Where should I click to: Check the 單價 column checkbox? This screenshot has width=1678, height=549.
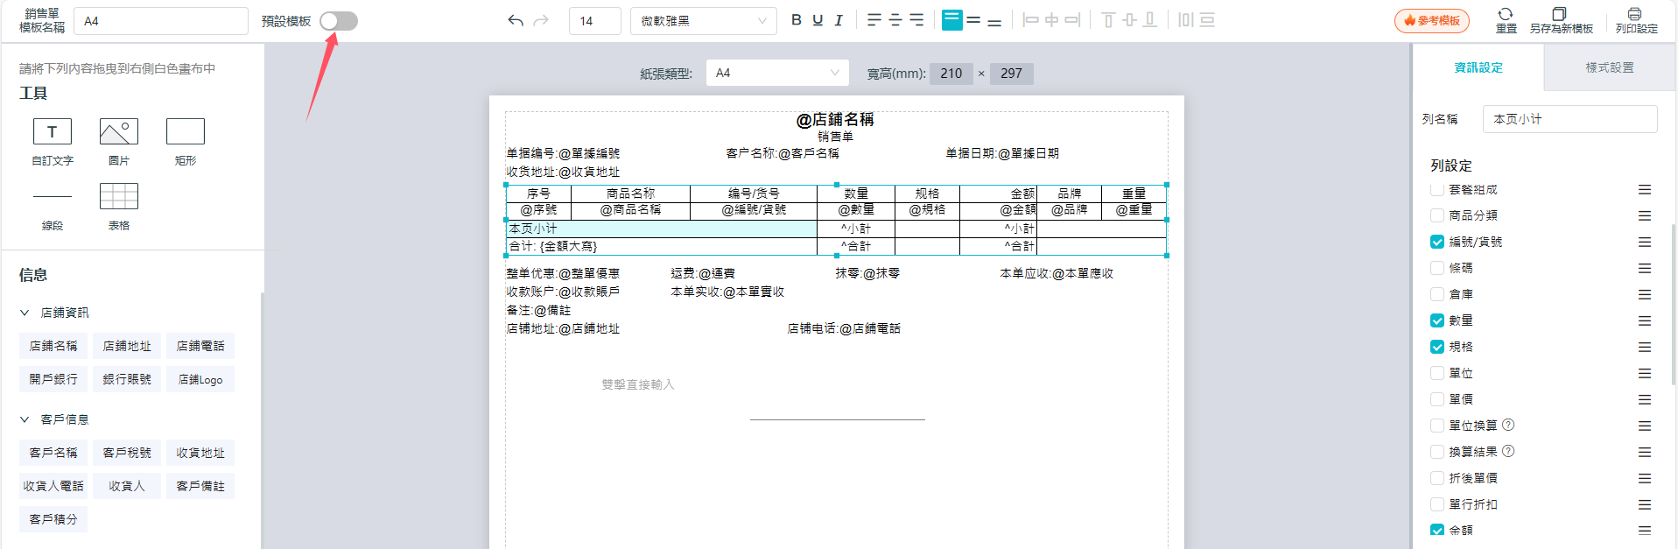pos(1437,399)
